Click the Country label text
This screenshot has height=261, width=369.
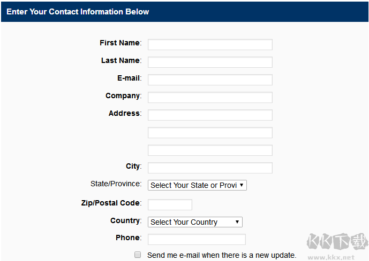pyautogui.click(x=125, y=220)
